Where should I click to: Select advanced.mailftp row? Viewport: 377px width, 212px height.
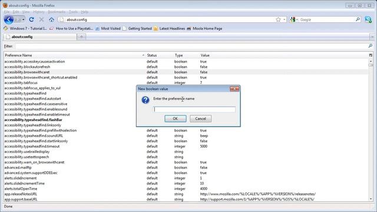click(186, 167)
